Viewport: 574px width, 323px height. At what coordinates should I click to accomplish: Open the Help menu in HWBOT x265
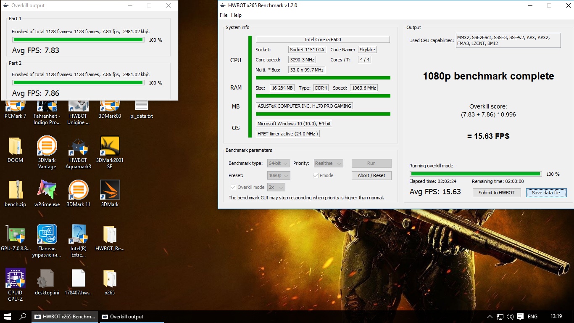coord(237,15)
